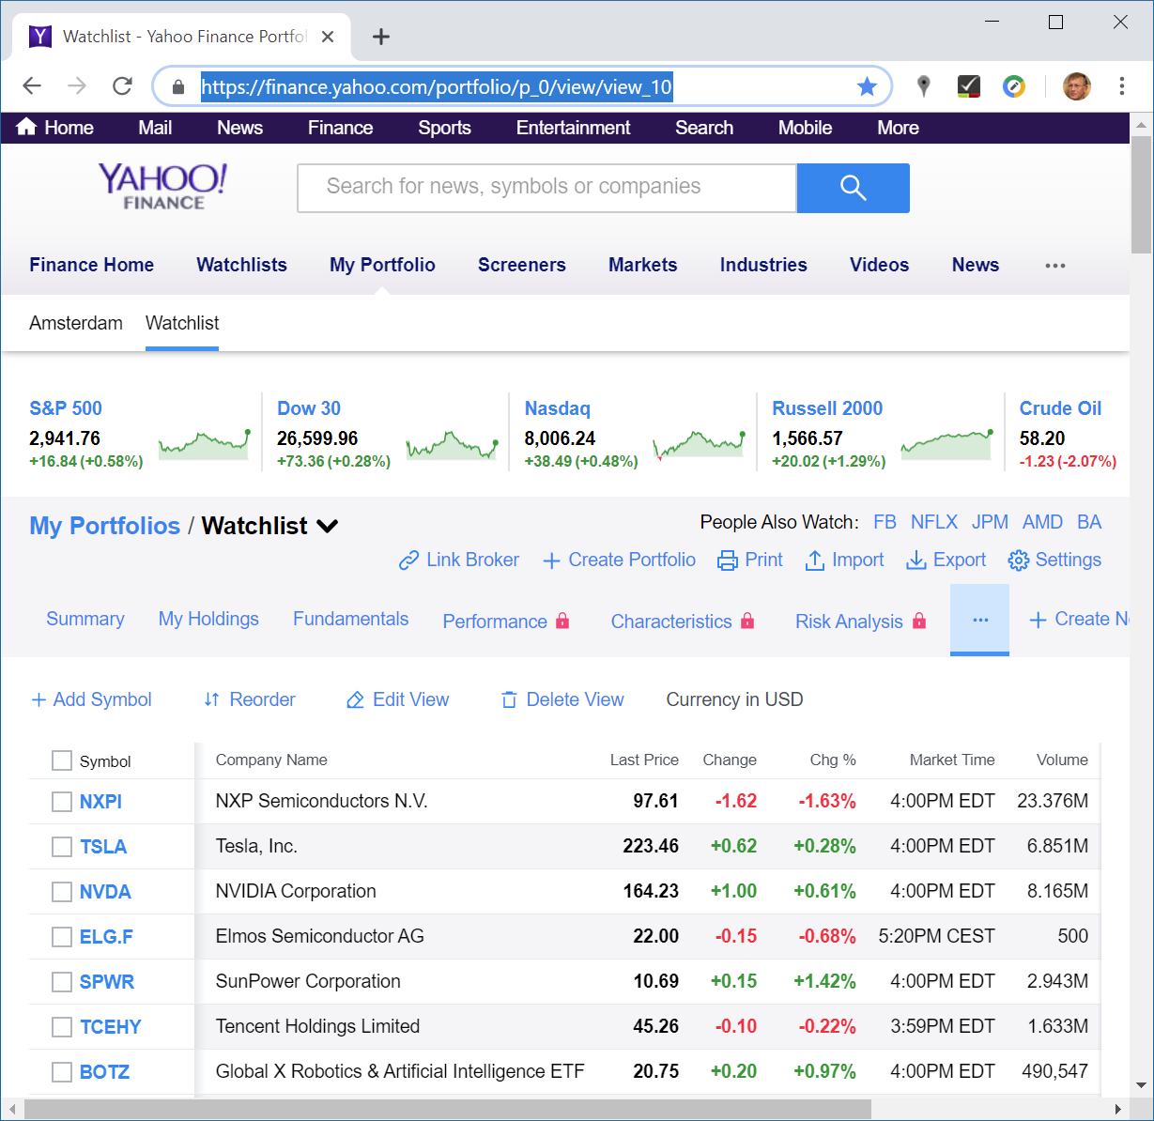
Task: Open portfolio Settings gear
Action: click(x=1018, y=560)
